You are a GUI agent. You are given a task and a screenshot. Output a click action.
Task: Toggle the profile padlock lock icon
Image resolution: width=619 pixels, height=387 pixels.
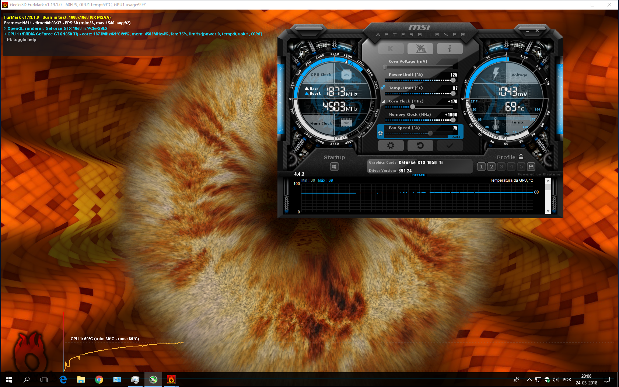coord(521,157)
